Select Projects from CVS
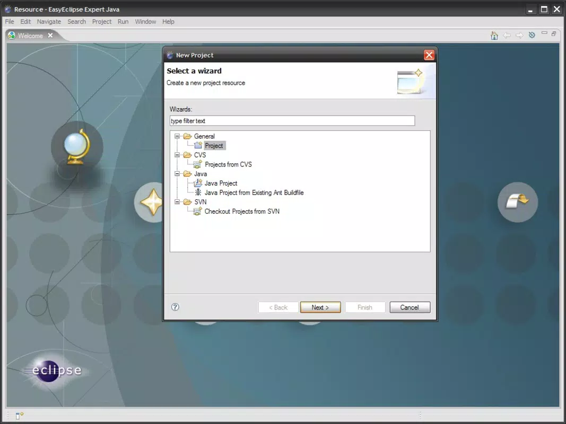 tap(229, 164)
